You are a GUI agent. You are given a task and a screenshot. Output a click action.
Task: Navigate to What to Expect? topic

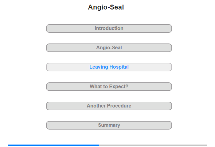pos(109,87)
